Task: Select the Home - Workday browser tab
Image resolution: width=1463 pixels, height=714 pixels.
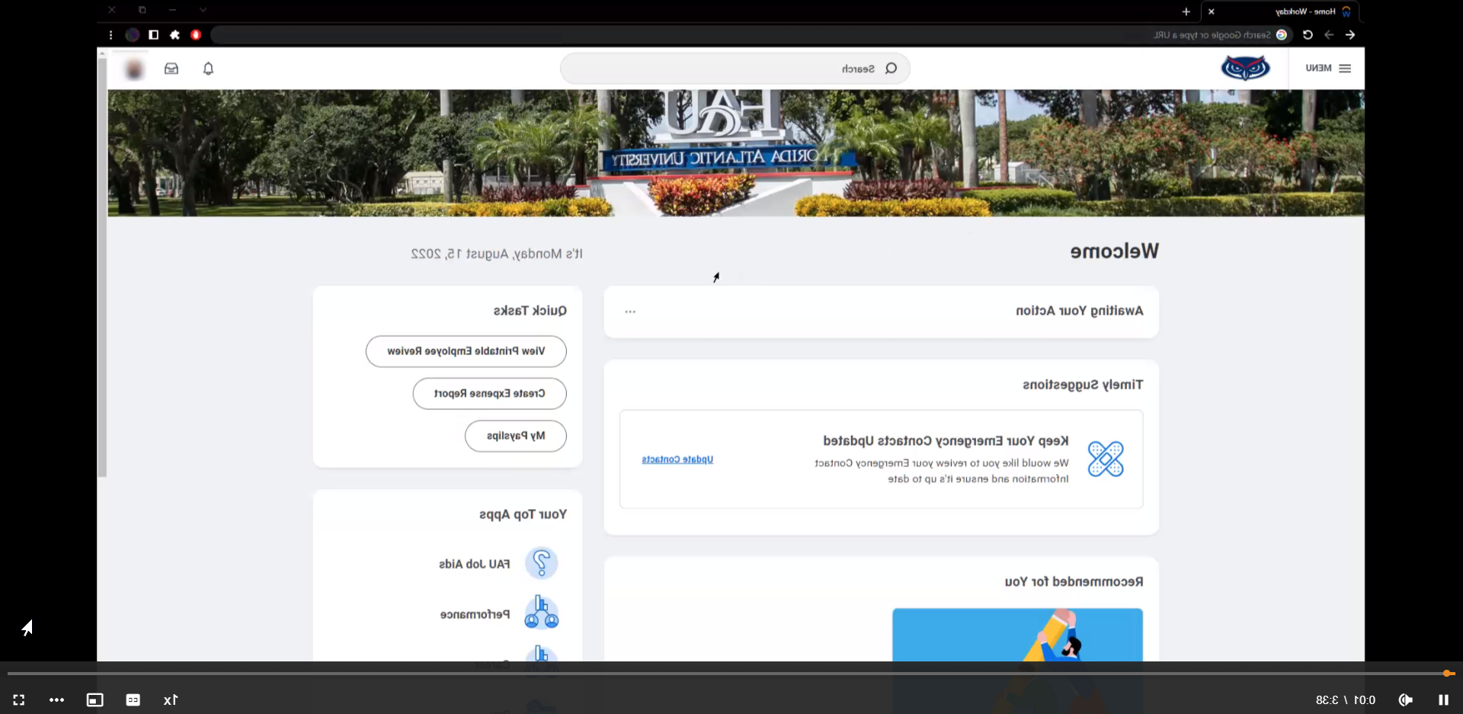Action: (x=1280, y=11)
